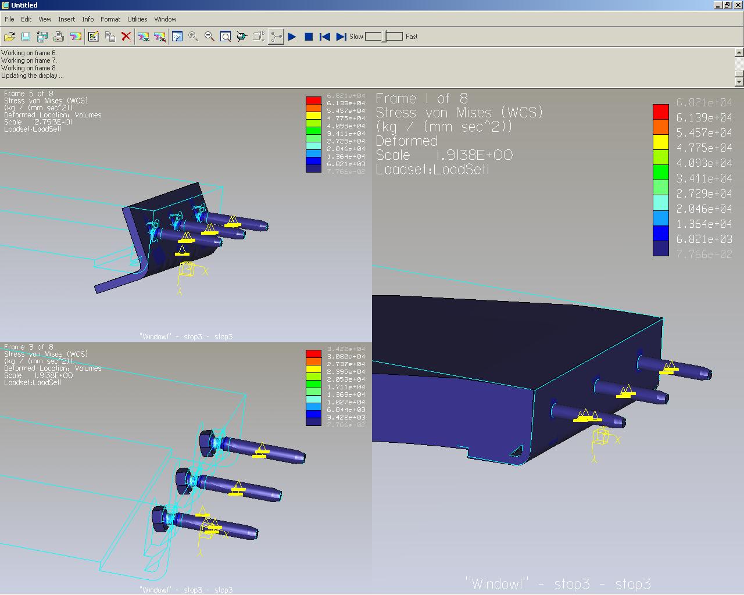The width and height of the screenshot is (744, 595).
Task: Open the View menu
Action: pos(45,19)
